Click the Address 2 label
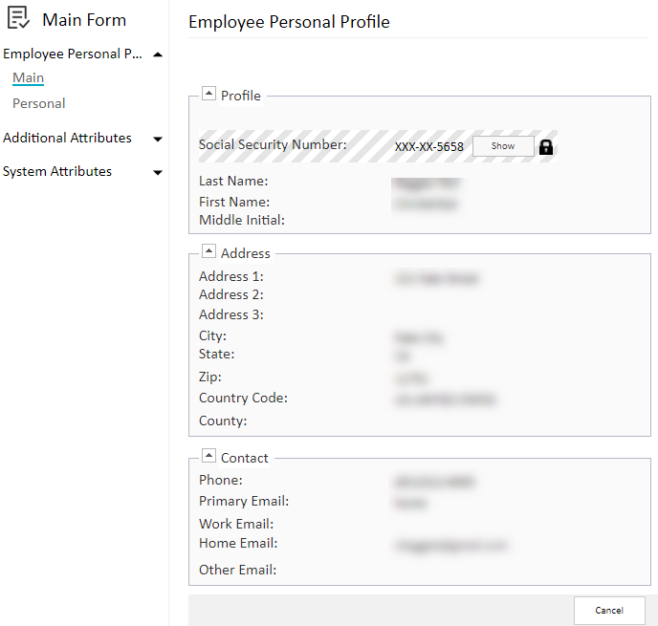This screenshot has width=658, height=626. (231, 294)
